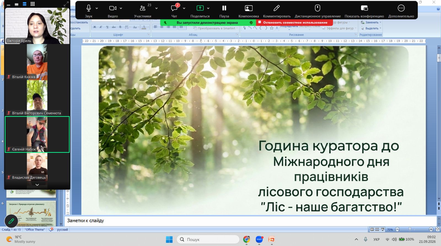
Task: Open the Чат chat window
Action: click(x=174, y=8)
